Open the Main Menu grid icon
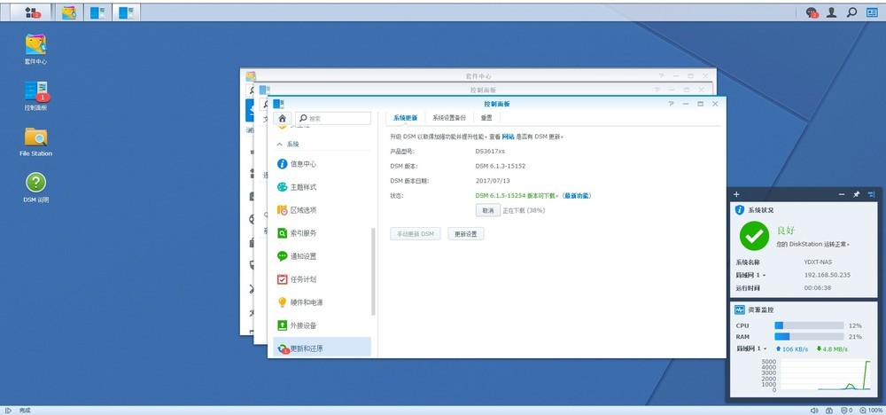The image size is (886, 415). pyautogui.click(x=33, y=12)
